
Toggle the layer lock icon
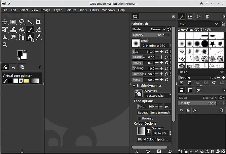click(x=188, y=111)
